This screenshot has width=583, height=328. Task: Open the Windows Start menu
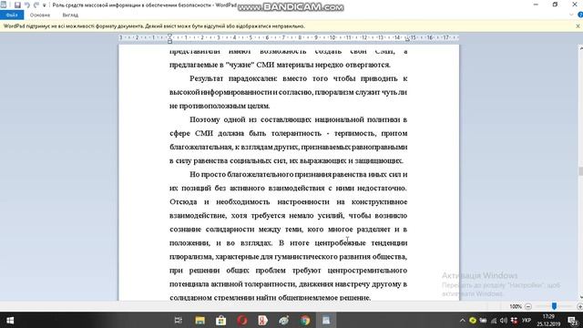tap(10, 320)
